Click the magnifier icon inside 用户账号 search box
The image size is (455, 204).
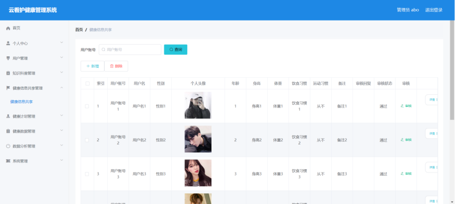pos(104,50)
